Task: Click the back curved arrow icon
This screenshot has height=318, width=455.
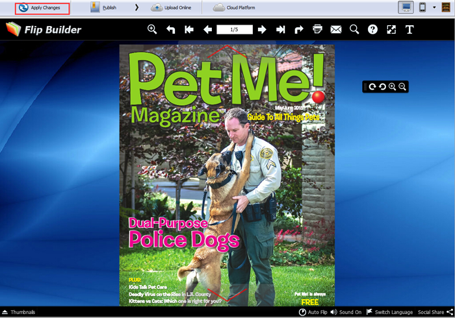Action: 170,29
